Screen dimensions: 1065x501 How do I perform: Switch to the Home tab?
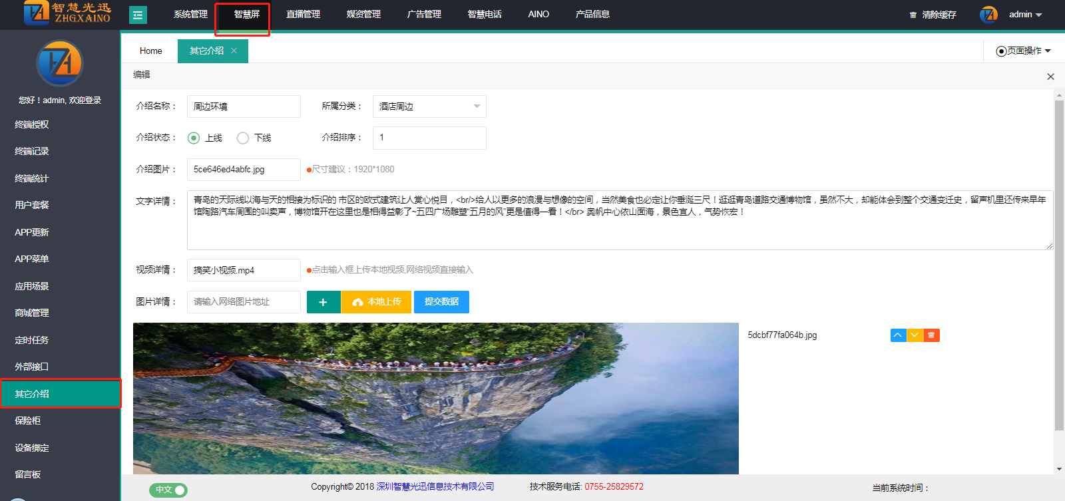150,51
